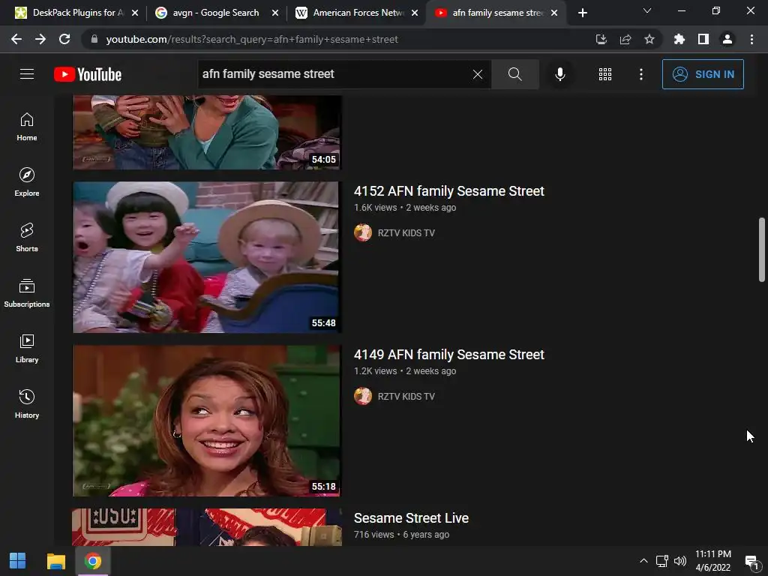Open the Windows Start menu
The width and height of the screenshot is (768, 576).
18,561
